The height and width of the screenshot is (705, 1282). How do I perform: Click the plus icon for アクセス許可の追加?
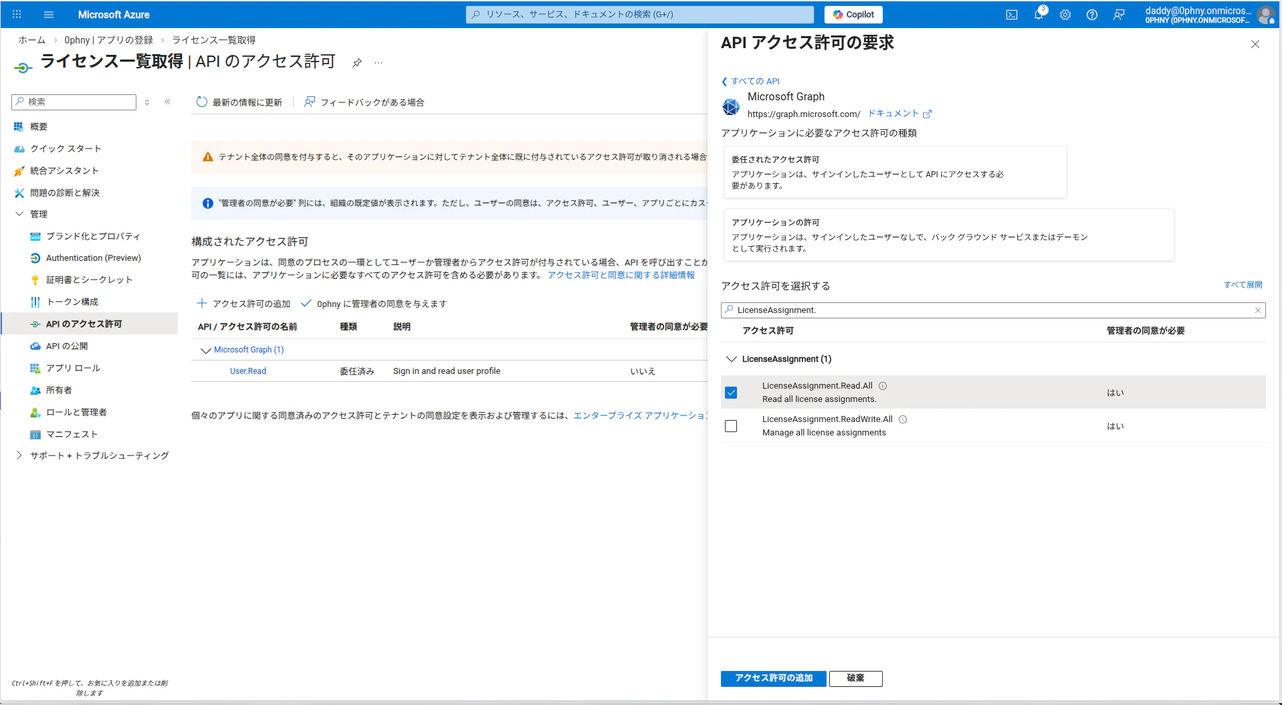(202, 303)
